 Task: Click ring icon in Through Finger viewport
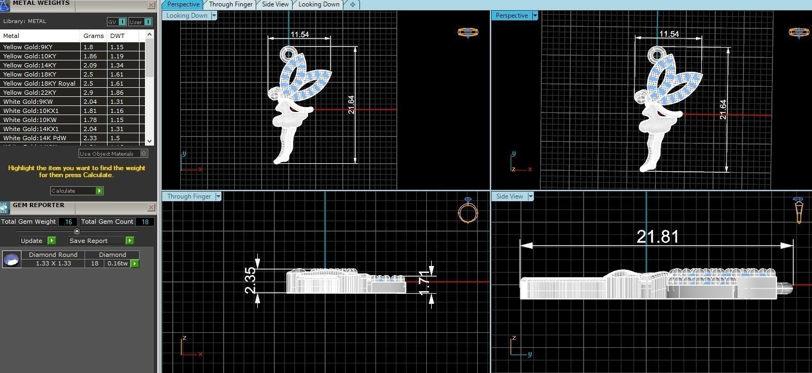pos(468,210)
